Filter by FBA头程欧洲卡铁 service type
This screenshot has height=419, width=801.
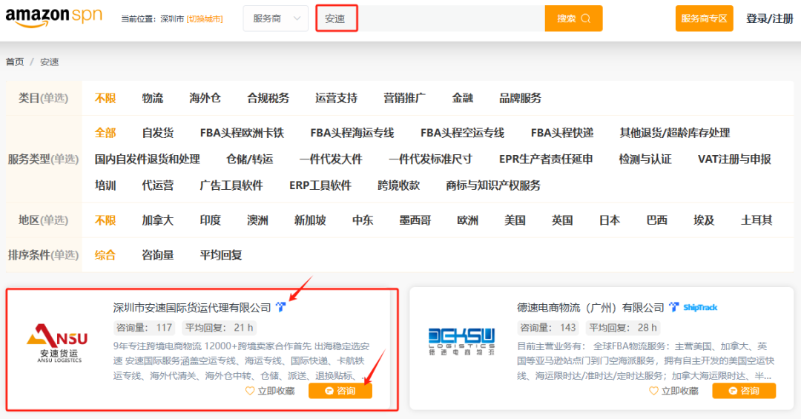click(242, 133)
